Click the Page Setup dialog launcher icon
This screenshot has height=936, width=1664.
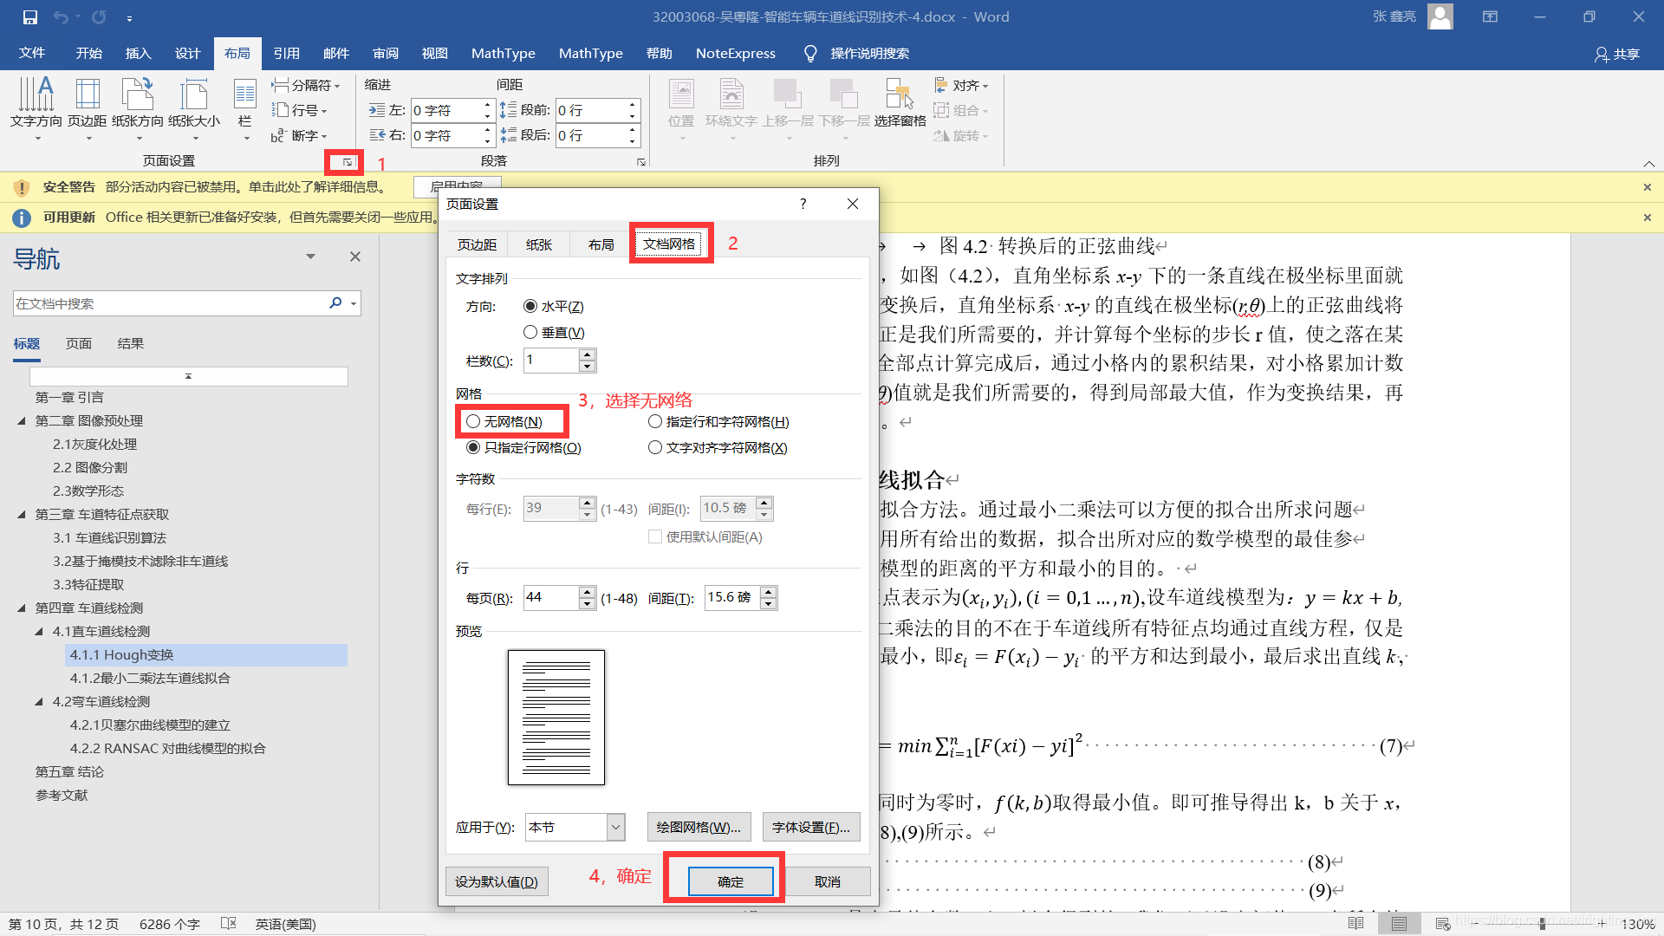click(x=347, y=162)
